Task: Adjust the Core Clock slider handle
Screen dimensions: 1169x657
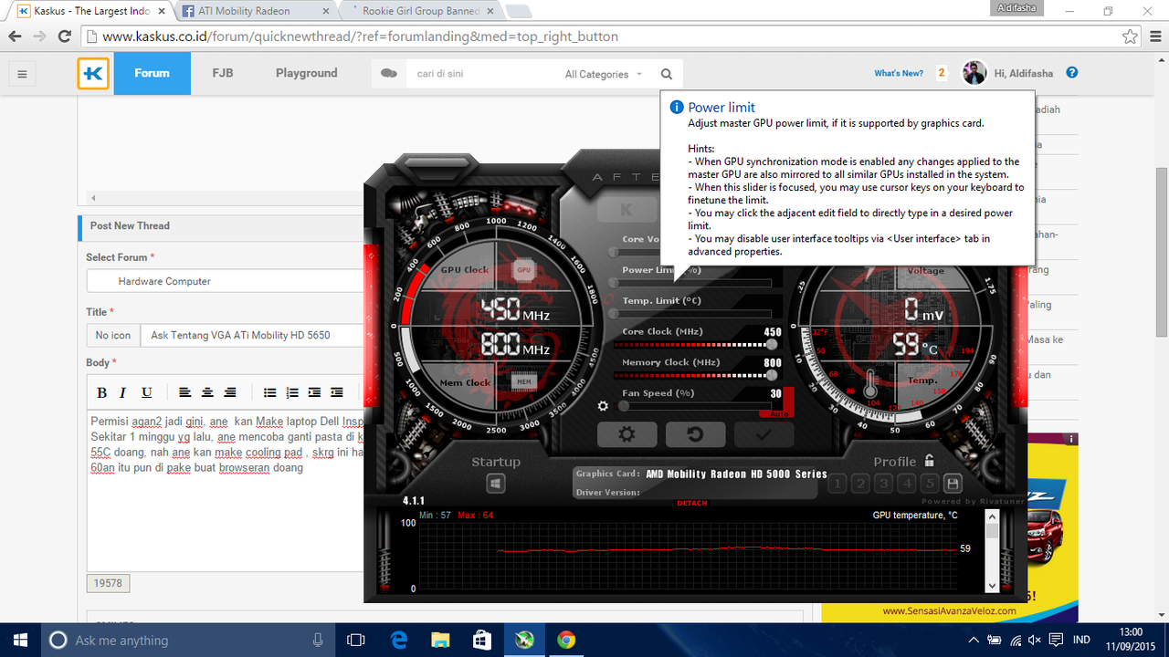Action: coord(773,345)
